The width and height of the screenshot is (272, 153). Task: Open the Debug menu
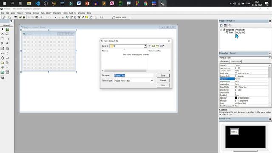(36, 13)
